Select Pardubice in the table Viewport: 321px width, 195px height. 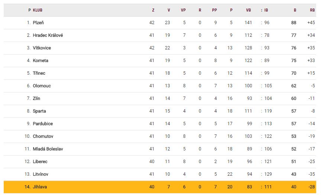coord(43,124)
